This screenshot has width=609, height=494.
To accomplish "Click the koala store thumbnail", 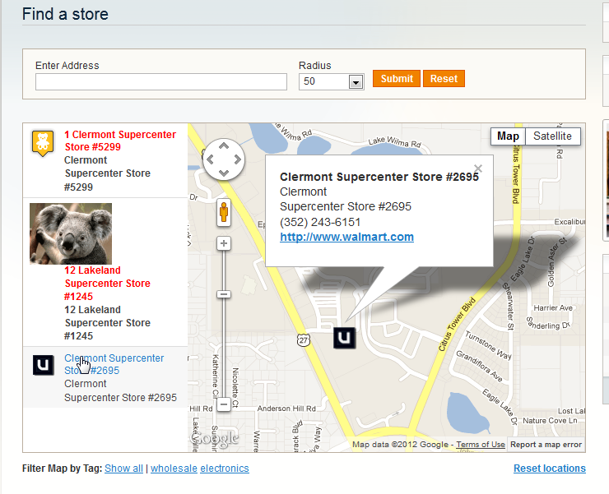I will coord(71,233).
